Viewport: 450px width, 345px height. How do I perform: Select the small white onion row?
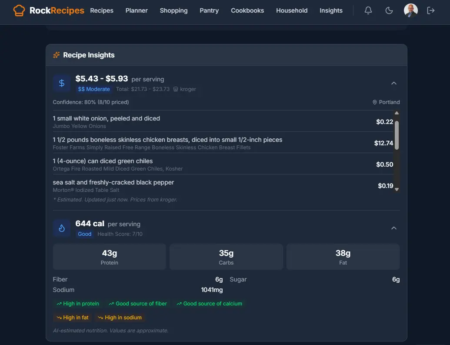tap(223, 122)
